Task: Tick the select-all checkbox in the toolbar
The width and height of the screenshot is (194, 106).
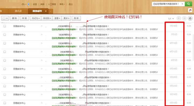Action: (4, 18)
